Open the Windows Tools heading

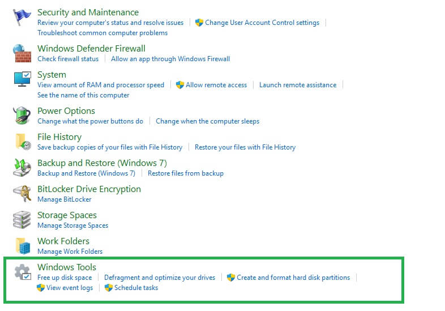pyautogui.click(x=67, y=267)
